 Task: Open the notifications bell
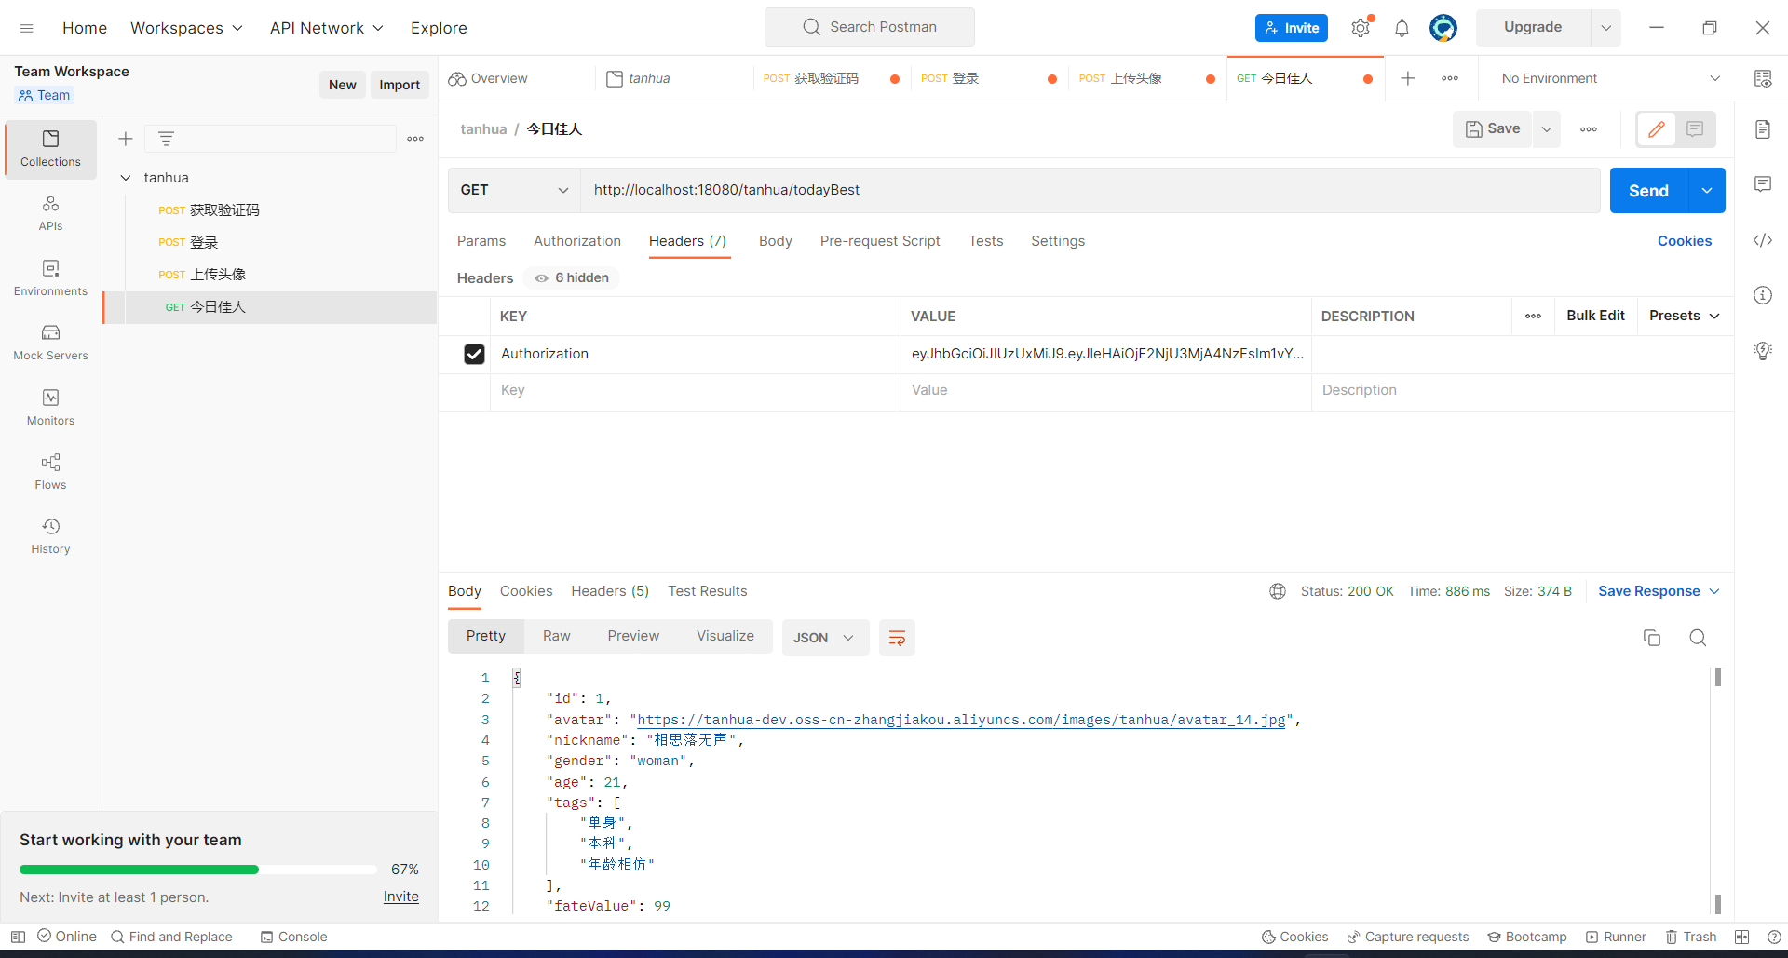1402,28
